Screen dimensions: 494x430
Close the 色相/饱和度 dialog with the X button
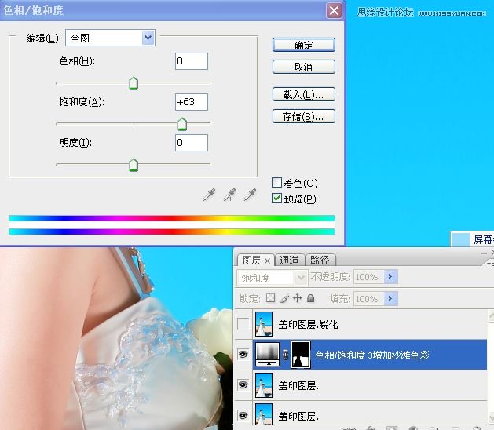click(x=334, y=11)
